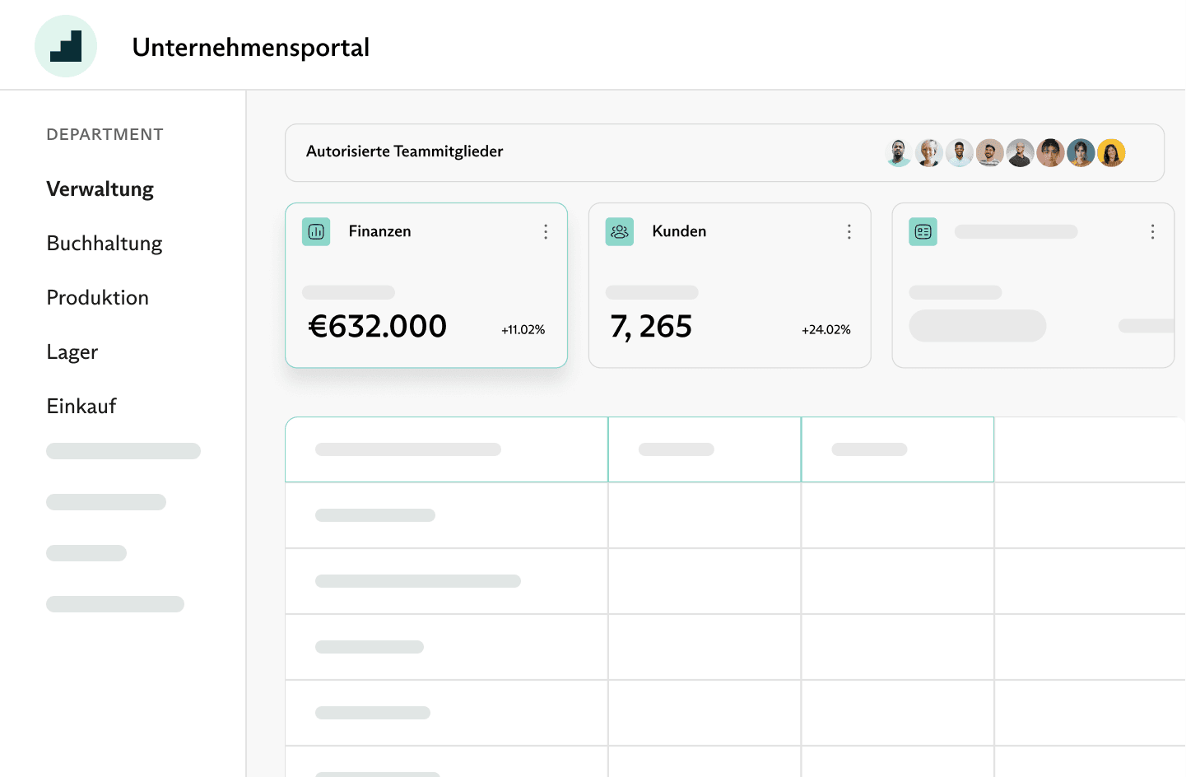Click the first team member avatar
Screen dimensions: 1186x777
coord(898,153)
